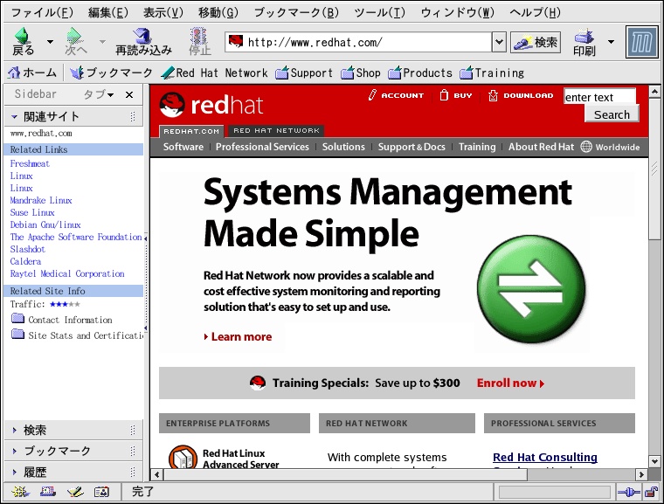664x504 pixels.
Task: Close the Sidebar with the X button
Action: tap(129, 94)
